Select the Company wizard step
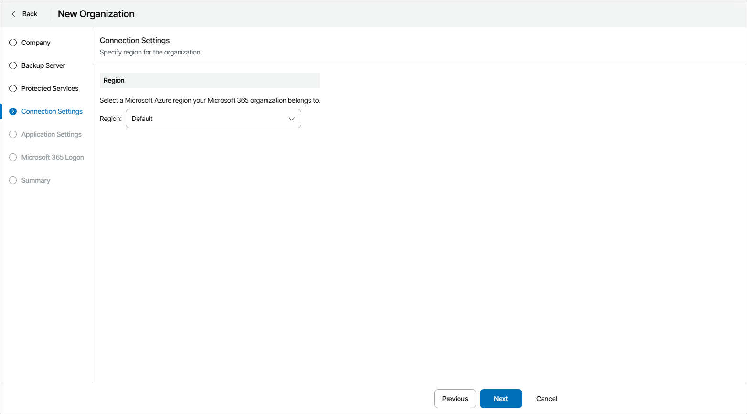 (x=36, y=43)
